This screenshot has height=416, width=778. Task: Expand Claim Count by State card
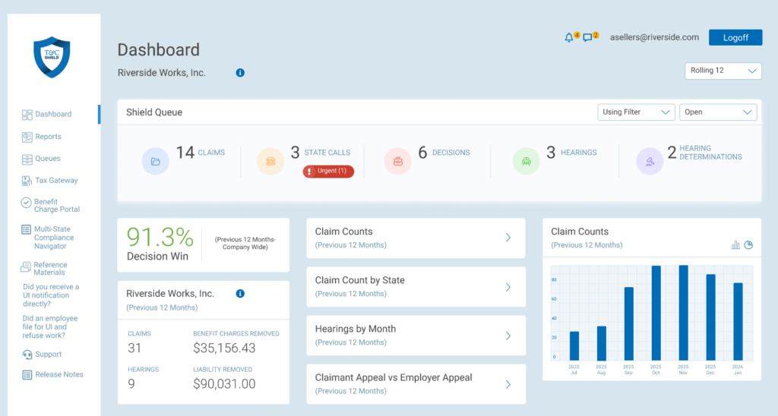[416, 287]
